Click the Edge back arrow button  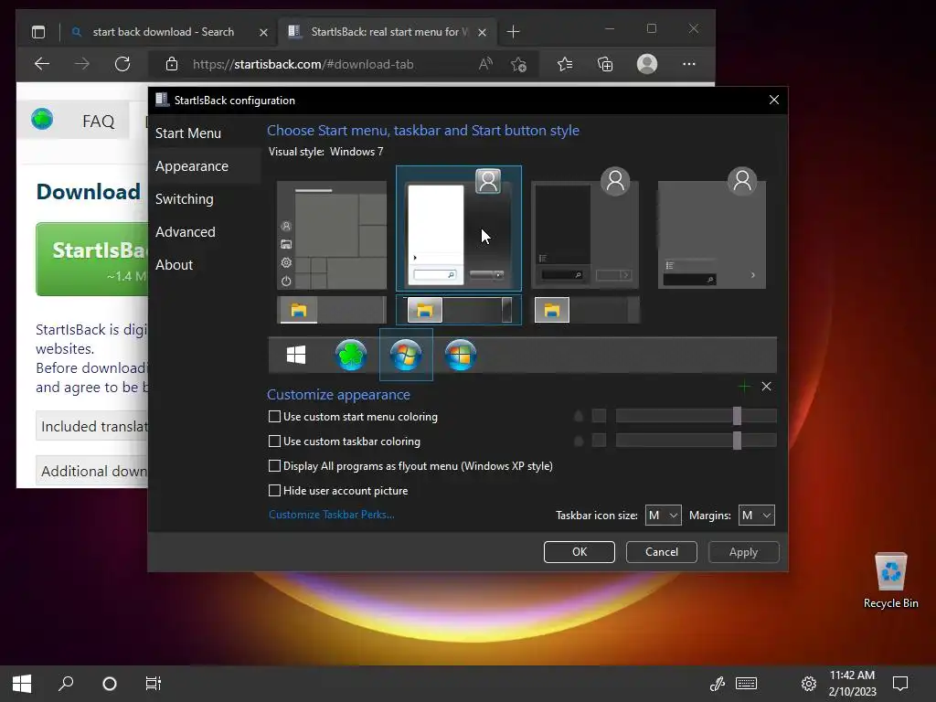pyautogui.click(x=42, y=64)
